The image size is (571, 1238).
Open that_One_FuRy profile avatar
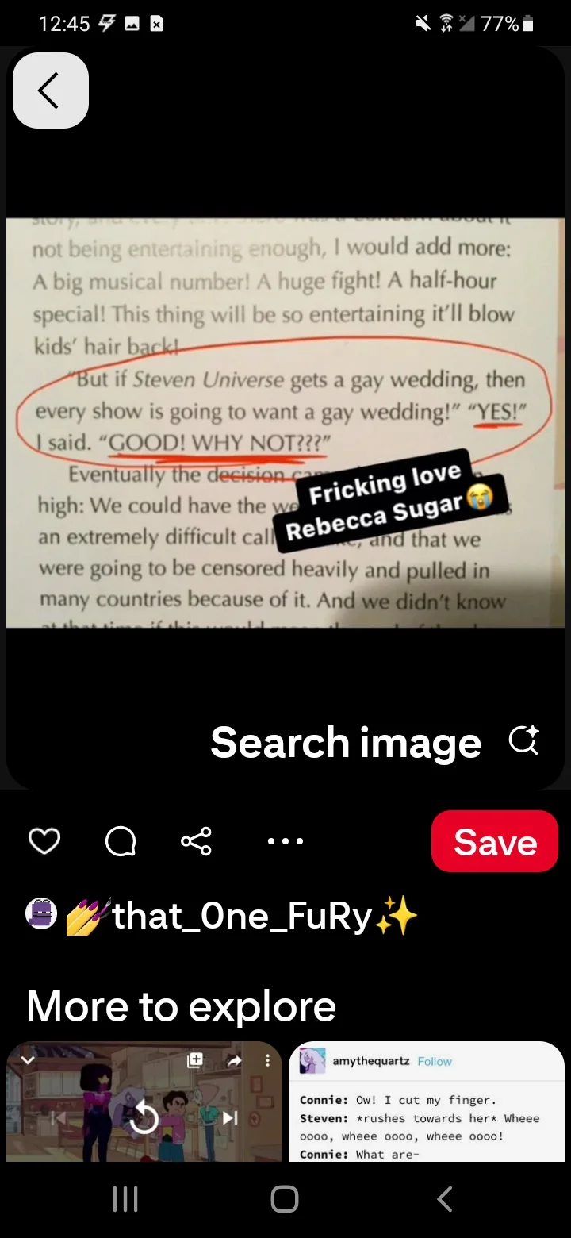coord(41,915)
